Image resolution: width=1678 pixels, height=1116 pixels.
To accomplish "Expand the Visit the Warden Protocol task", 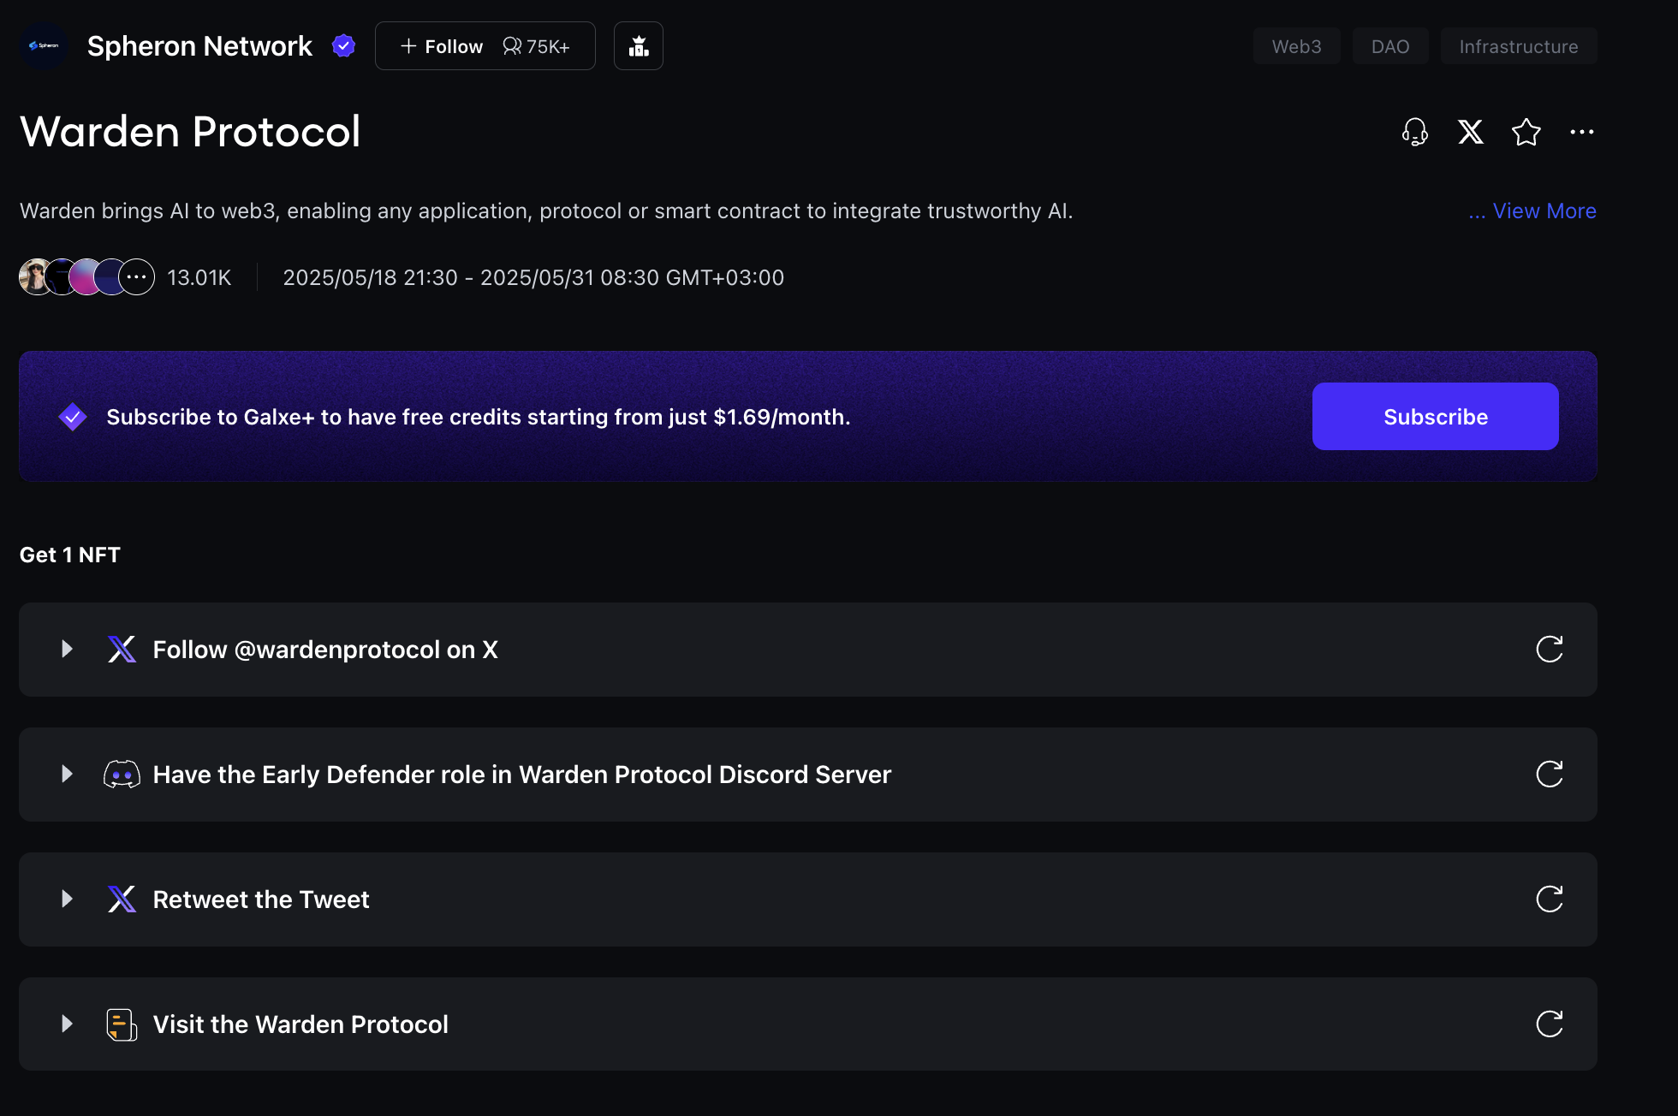I will click(x=67, y=1024).
